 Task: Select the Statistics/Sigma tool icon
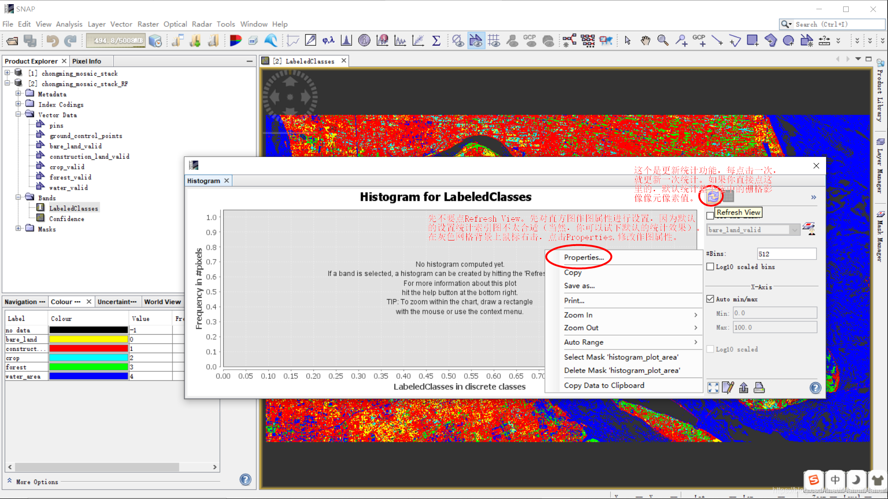point(437,40)
